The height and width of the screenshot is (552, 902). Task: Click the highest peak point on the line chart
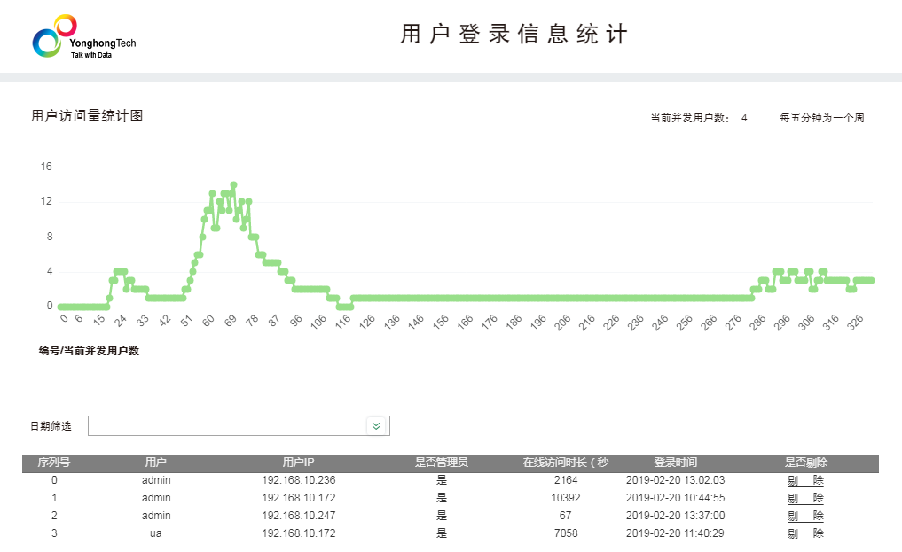click(233, 184)
